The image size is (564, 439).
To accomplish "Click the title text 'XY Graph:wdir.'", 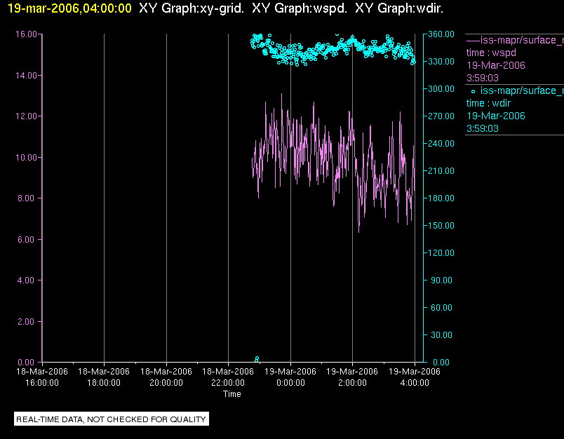I will 399,8.
